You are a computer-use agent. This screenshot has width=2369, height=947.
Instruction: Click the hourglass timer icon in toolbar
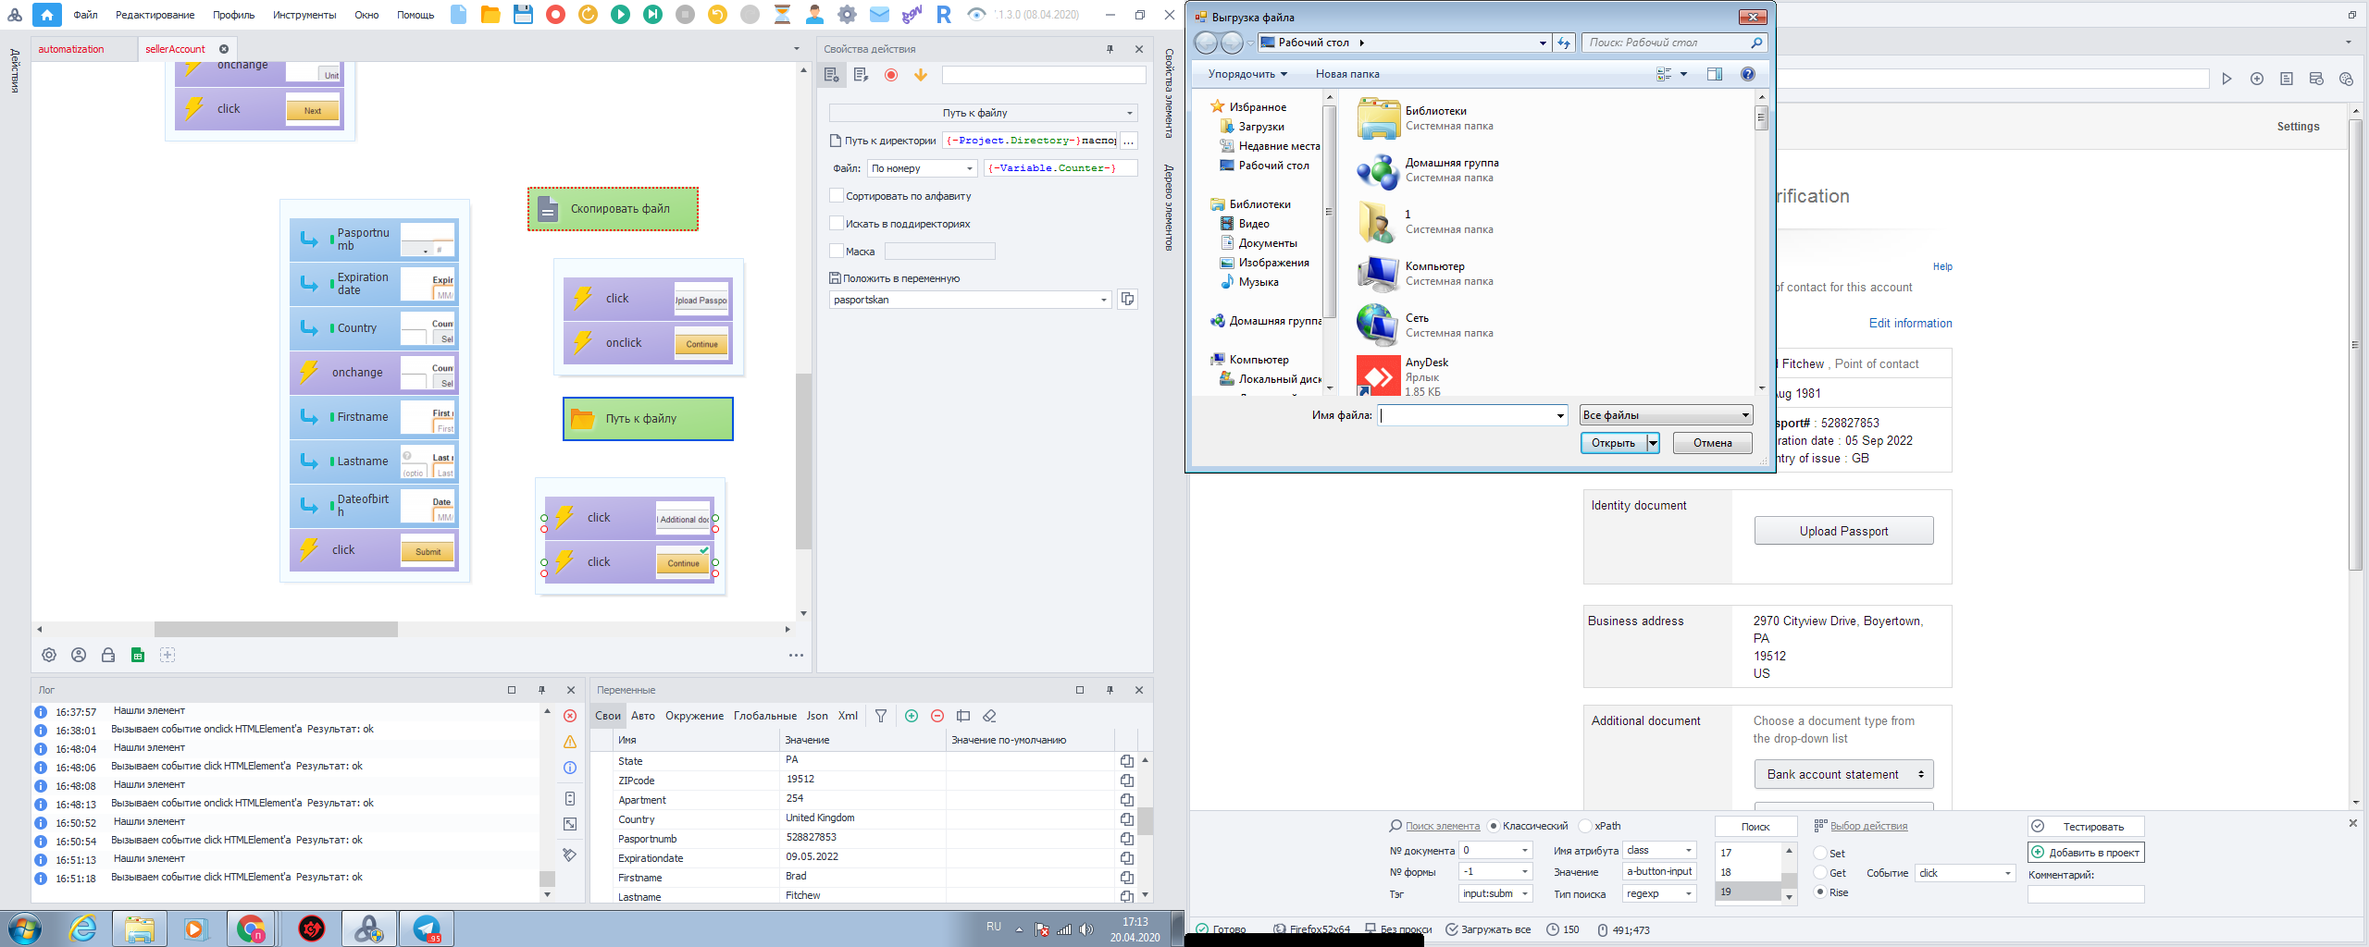pyautogui.click(x=782, y=15)
